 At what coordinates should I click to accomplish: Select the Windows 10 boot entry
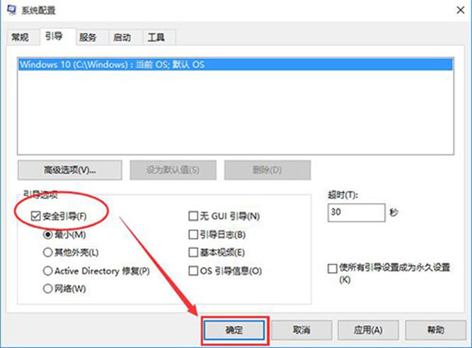click(x=112, y=64)
